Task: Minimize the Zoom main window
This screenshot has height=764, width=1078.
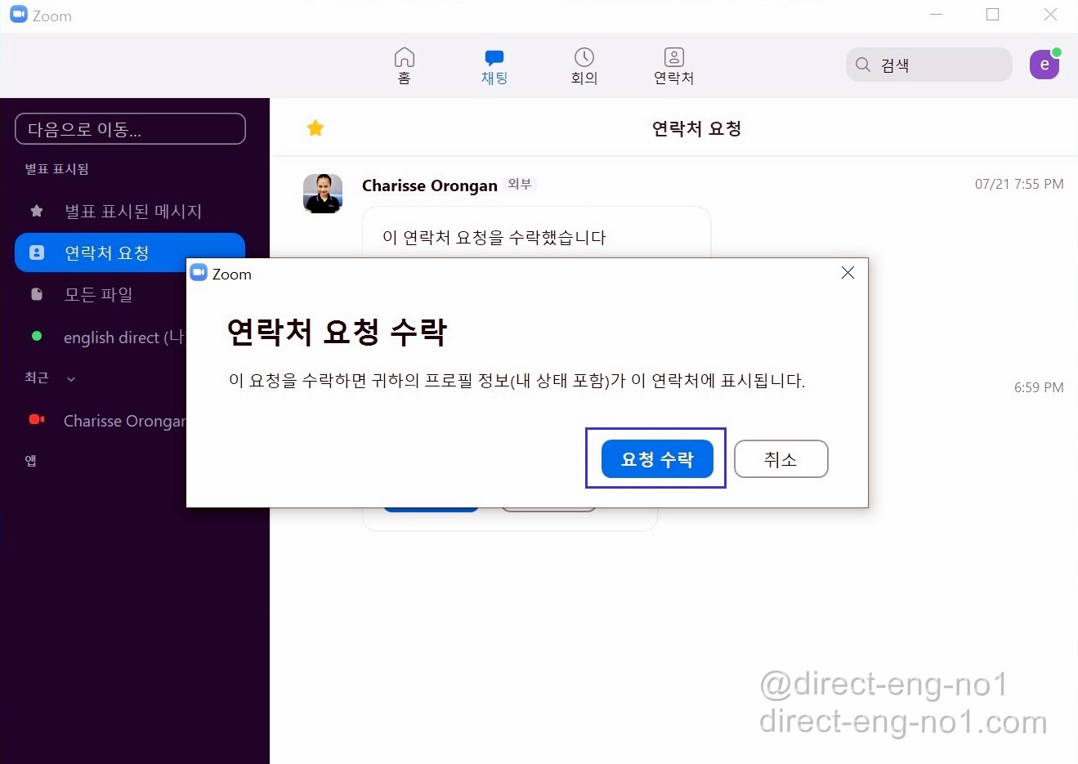Action: tap(937, 15)
